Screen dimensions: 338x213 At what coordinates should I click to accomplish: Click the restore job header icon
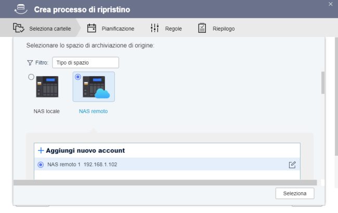[x=21, y=9]
